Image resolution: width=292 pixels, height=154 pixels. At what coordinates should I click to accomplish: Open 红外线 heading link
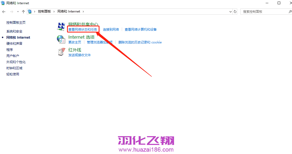pyautogui.click(x=75, y=50)
